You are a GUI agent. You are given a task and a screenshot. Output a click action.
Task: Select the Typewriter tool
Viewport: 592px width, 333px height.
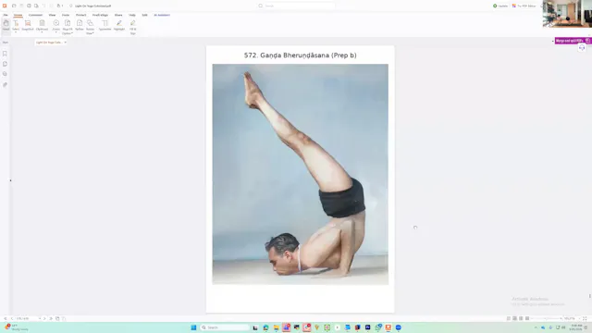[105, 25]
